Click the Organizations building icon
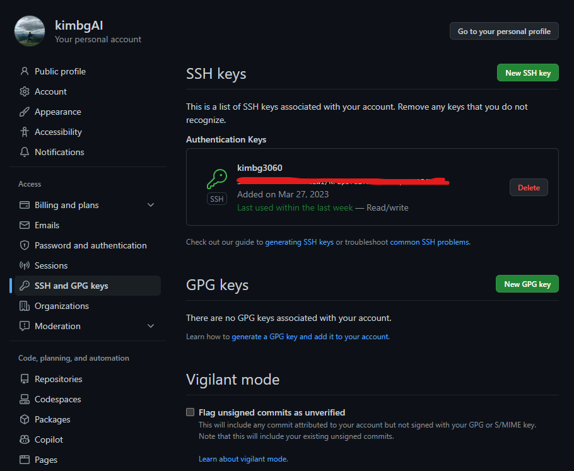This screenshot has height=471, width=574. [x=25, y=306]
